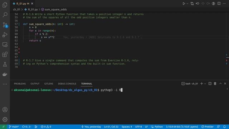Click 'You, yesterday' blame in status bar
This screenshot has height=129, width=229.
coord(91,126)
